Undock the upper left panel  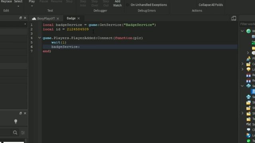pyautogui.click(x=20, y=18)
